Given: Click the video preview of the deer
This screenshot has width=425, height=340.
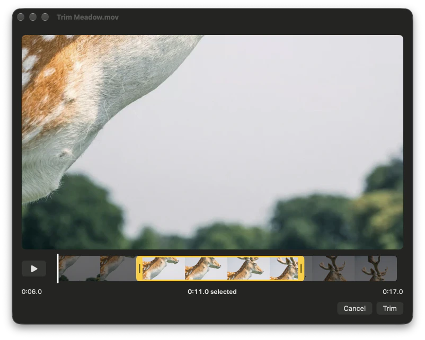Looking at the screenshot, I should click(x=212, y=142).
